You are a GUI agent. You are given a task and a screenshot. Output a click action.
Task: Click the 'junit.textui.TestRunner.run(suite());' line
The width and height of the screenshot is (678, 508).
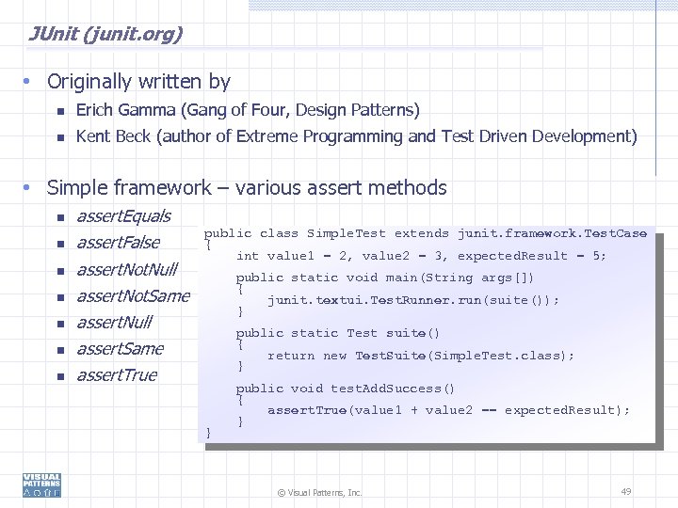coord(413,300)
